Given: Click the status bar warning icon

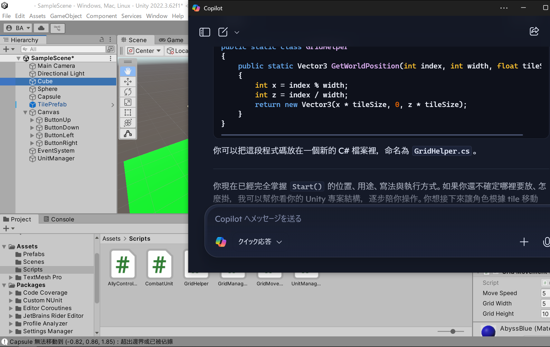Looking at the screenshot, I should click(x=5, y=342).
